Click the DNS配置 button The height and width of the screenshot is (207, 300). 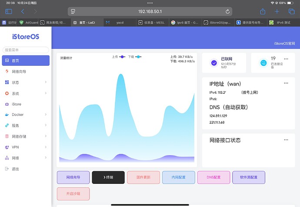(x=213, y=177)
